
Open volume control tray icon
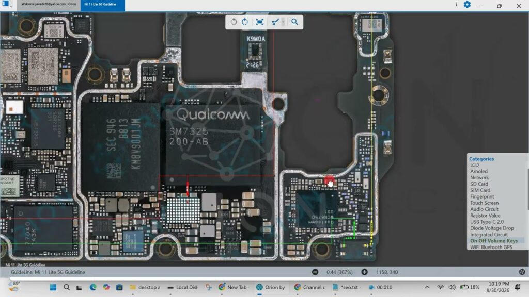(x=452, y=287)
